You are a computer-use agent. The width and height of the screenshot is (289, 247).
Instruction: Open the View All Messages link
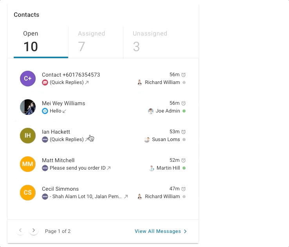(161, 231)
